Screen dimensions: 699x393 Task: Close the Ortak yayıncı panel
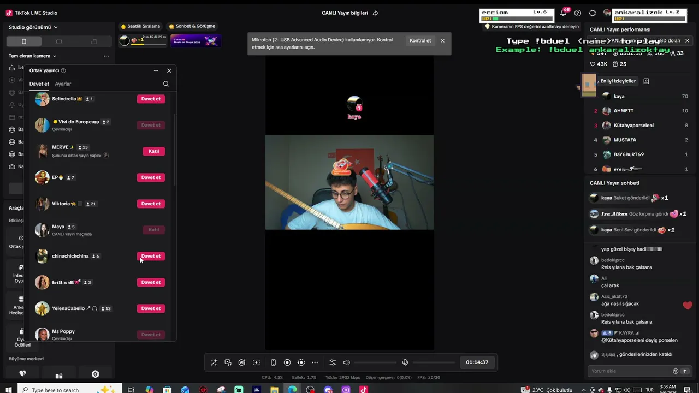pyautogui.click(x=169, y=70)
